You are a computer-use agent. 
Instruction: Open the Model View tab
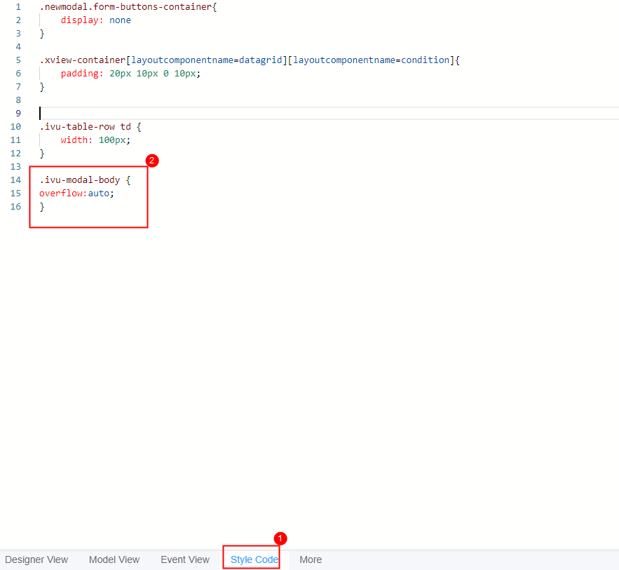(114, 559)
